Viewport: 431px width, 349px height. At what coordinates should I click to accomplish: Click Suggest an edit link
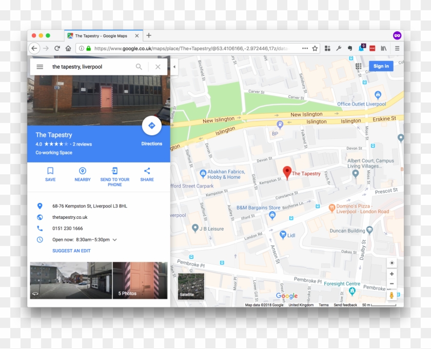pos(71,251)
